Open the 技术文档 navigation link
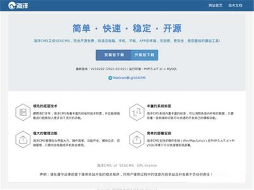This screenshot has height=190, width=254. coord(235,5)
